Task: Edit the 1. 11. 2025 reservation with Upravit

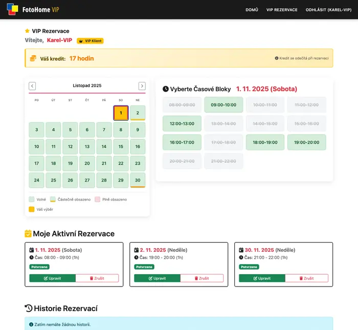Action: point(52,278)
